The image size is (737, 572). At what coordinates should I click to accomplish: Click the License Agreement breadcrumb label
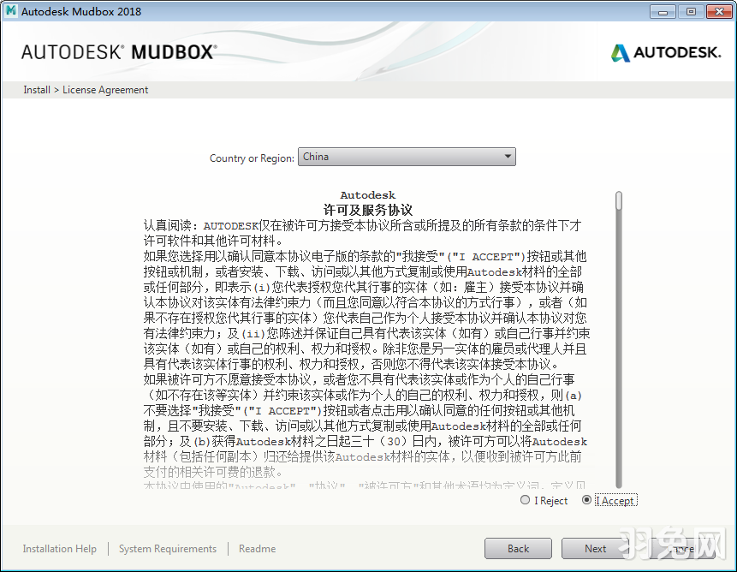click(x=104, y=89)
